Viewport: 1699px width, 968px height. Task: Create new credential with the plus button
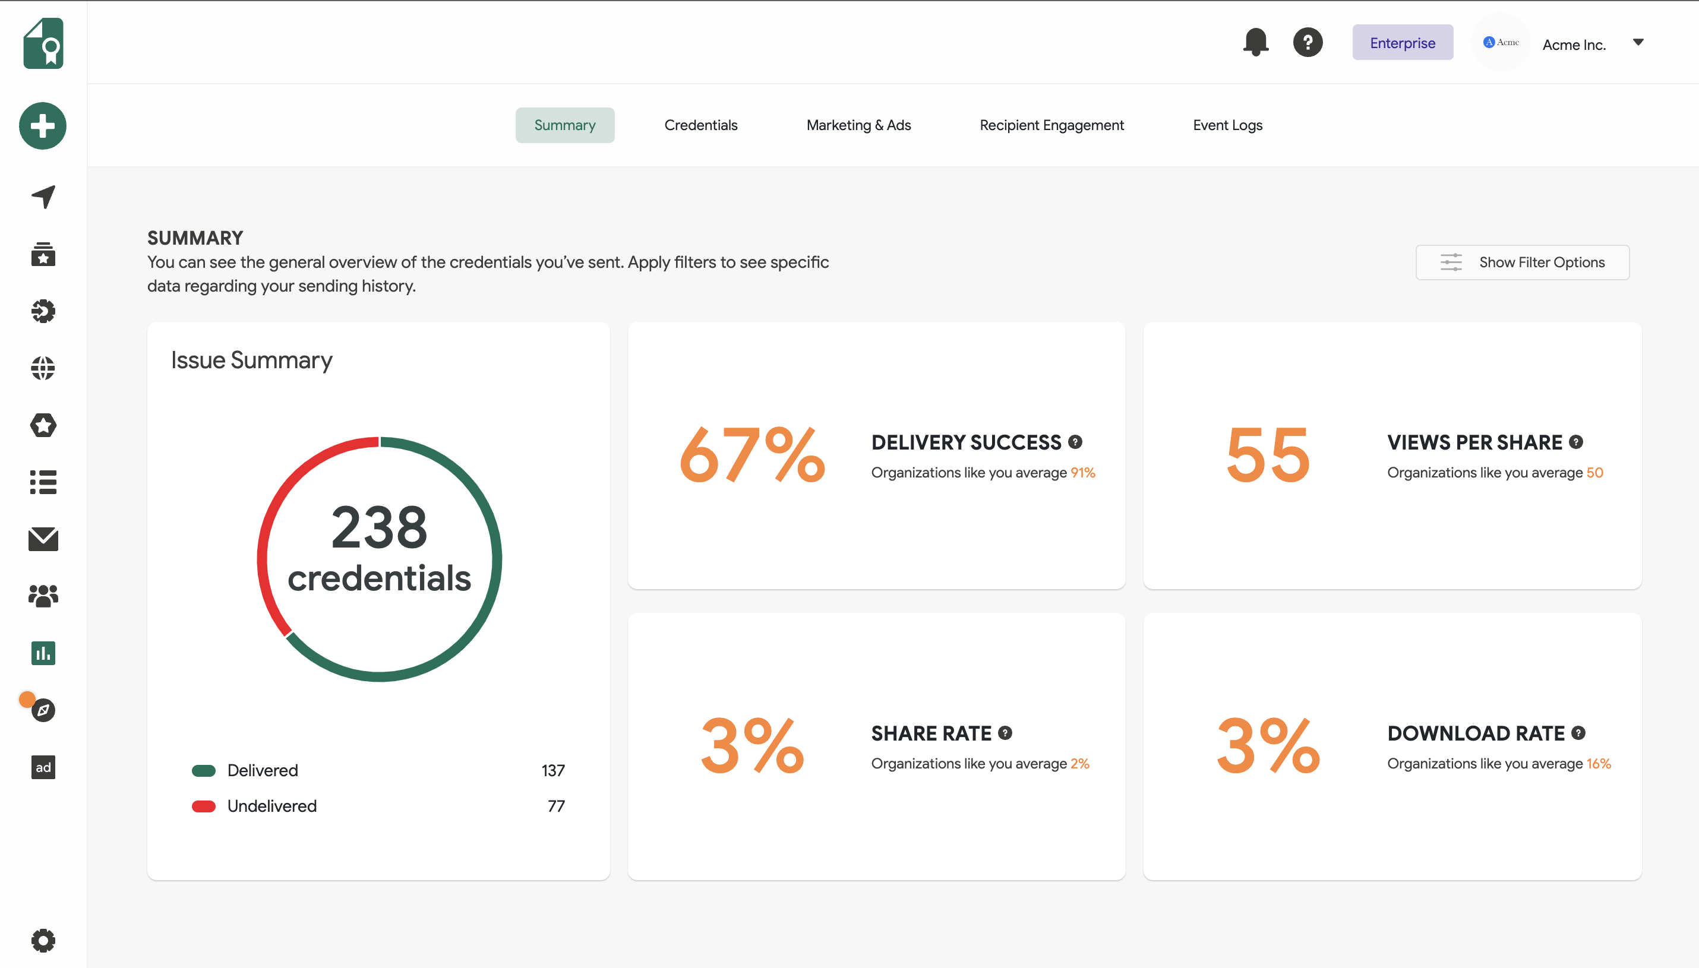[43, 126]
